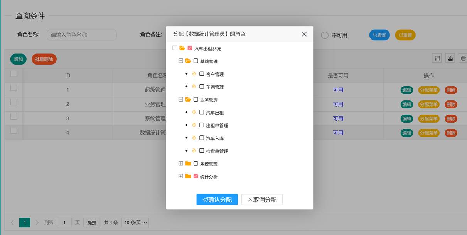Check the 车辆管理 checkbox
The image size is (467, 235).
[202, 87]
